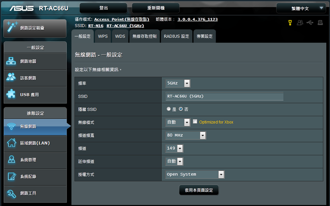
Task: Click the 登出 logout button
Action: 103,8
